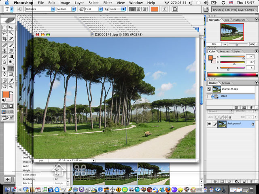Image resolution: width=259 pixels, height=194 pixels.
Task: Open the Image menu
Action: pyautogui.click(x=65, y=3)
